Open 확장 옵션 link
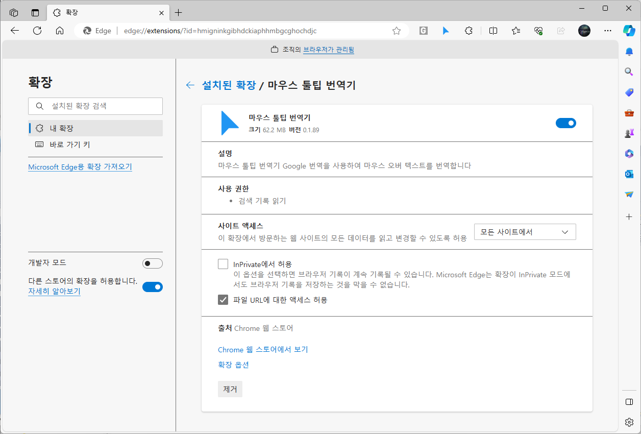Screen dimensions: 641x434 (233, 365)
